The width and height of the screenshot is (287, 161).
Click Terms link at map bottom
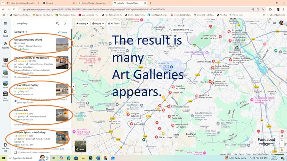pos(241,154)
